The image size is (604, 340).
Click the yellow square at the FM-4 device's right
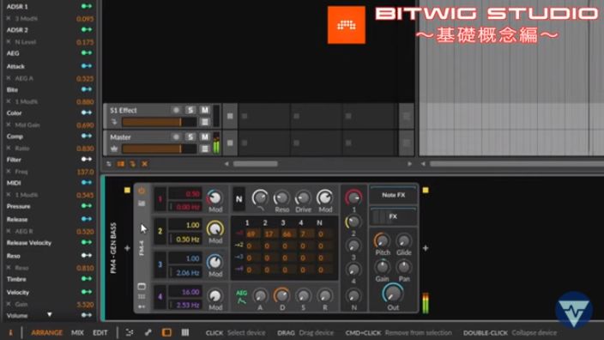point(426,190)
